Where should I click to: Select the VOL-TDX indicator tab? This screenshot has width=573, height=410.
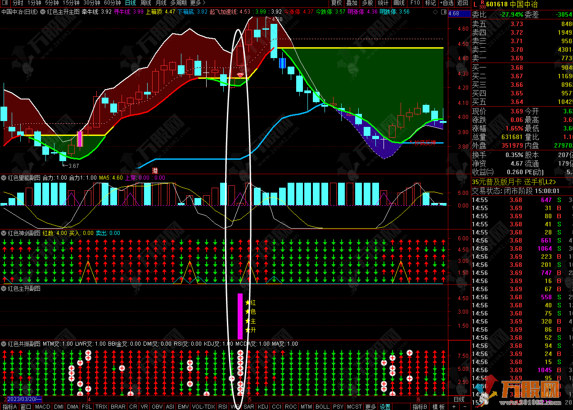(x=203, y=406)
